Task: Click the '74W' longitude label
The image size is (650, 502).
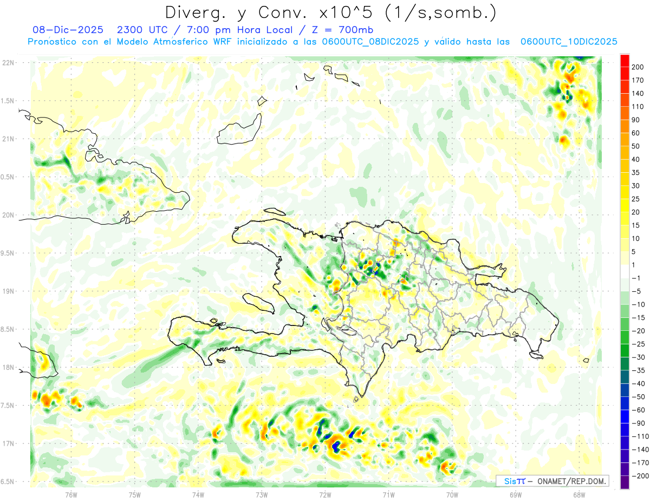Action: (x=198, y=494)
